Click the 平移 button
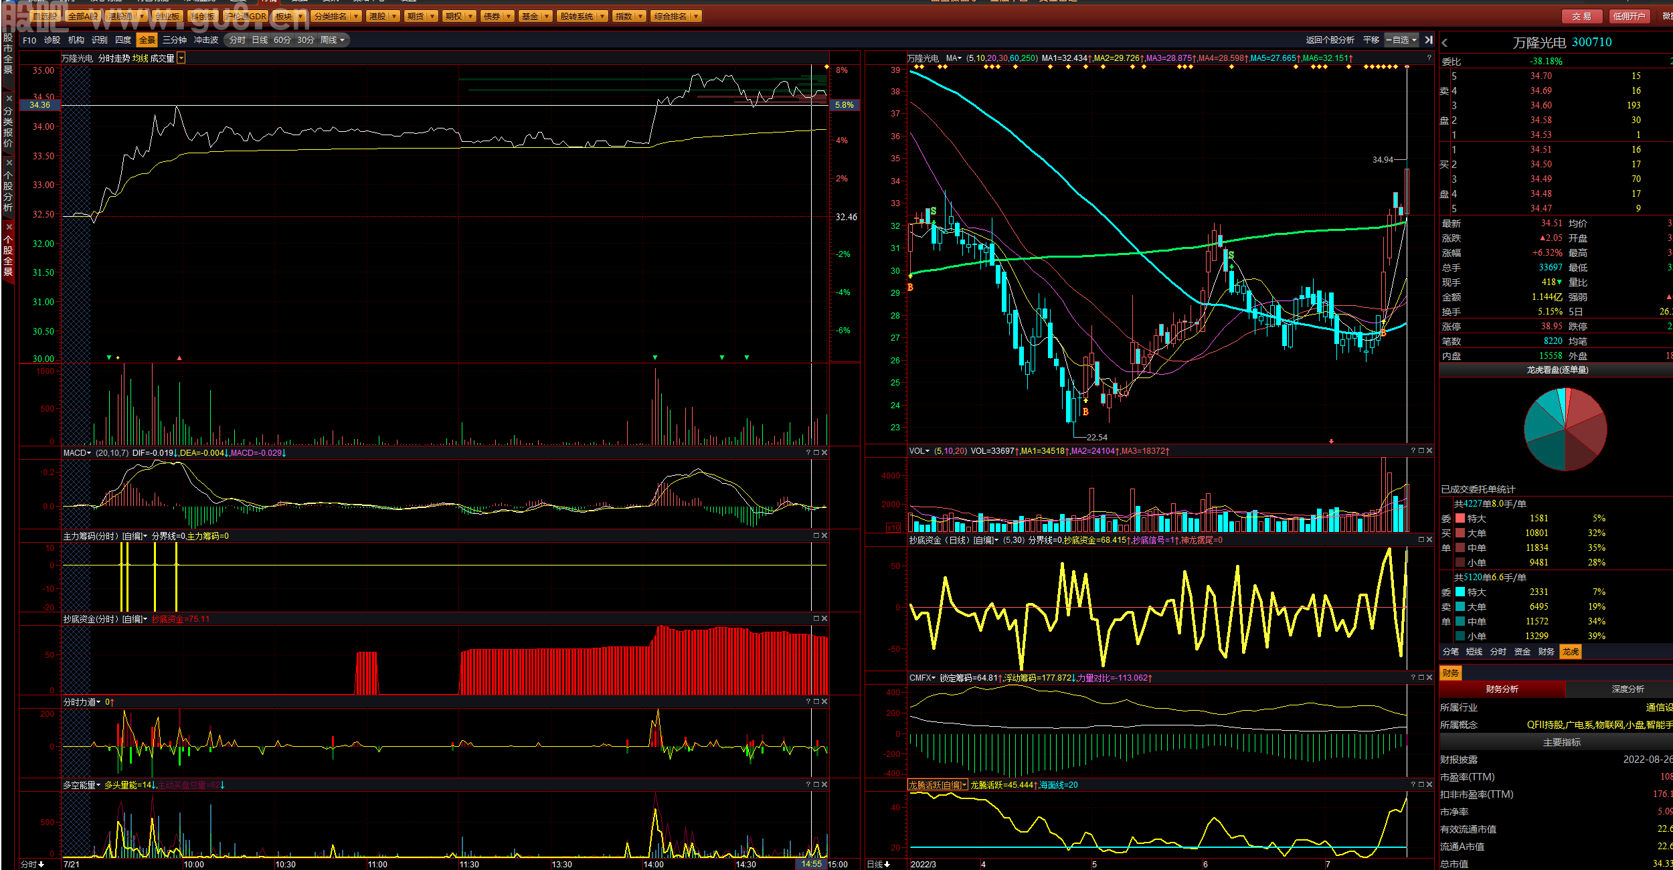This screenshot has width=1673, height=870. click(x=1371, y=40)
